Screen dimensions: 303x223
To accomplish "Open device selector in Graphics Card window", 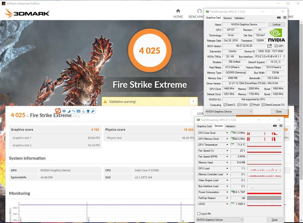I will 229,112.
